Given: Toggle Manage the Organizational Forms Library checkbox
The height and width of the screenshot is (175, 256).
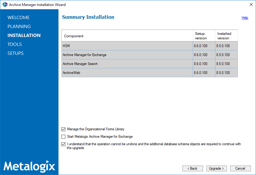Looking at the screenshot, I should pos(63,129).
